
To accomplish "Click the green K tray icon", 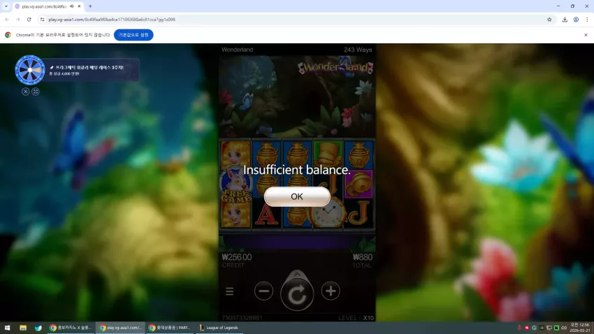I will [x=556, y=328].
